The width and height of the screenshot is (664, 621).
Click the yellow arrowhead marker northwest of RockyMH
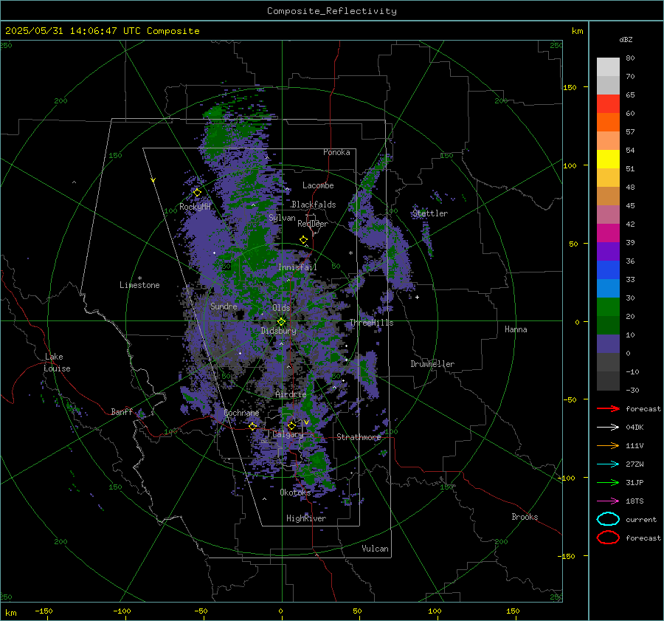153,180
